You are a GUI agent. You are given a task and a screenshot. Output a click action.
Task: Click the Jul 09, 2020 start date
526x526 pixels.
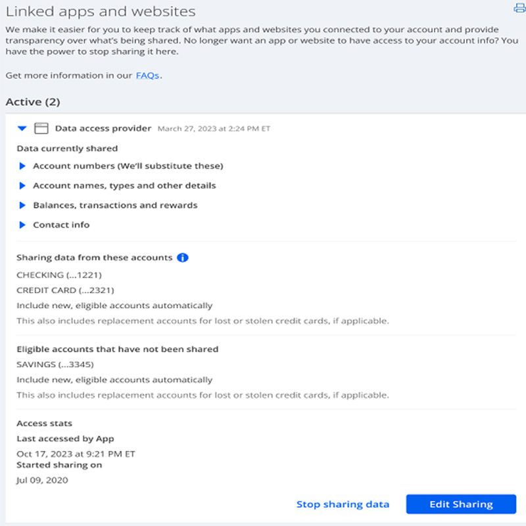point(42,480)
